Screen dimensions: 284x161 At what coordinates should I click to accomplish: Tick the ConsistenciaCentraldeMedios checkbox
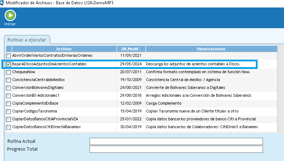point(9,80)
